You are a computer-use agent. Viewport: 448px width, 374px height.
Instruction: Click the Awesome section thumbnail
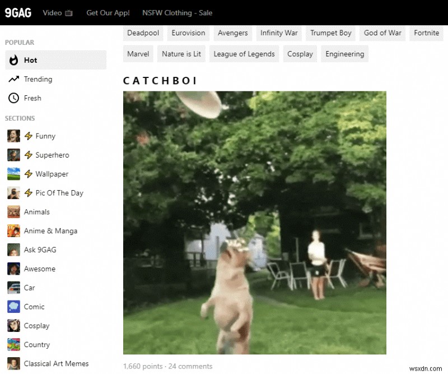tap(13, 269)
